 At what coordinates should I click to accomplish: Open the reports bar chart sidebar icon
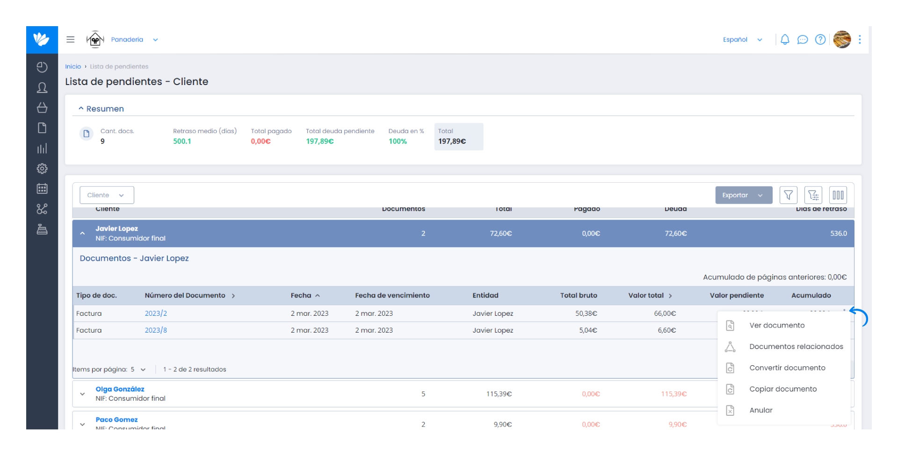(42, 149)
